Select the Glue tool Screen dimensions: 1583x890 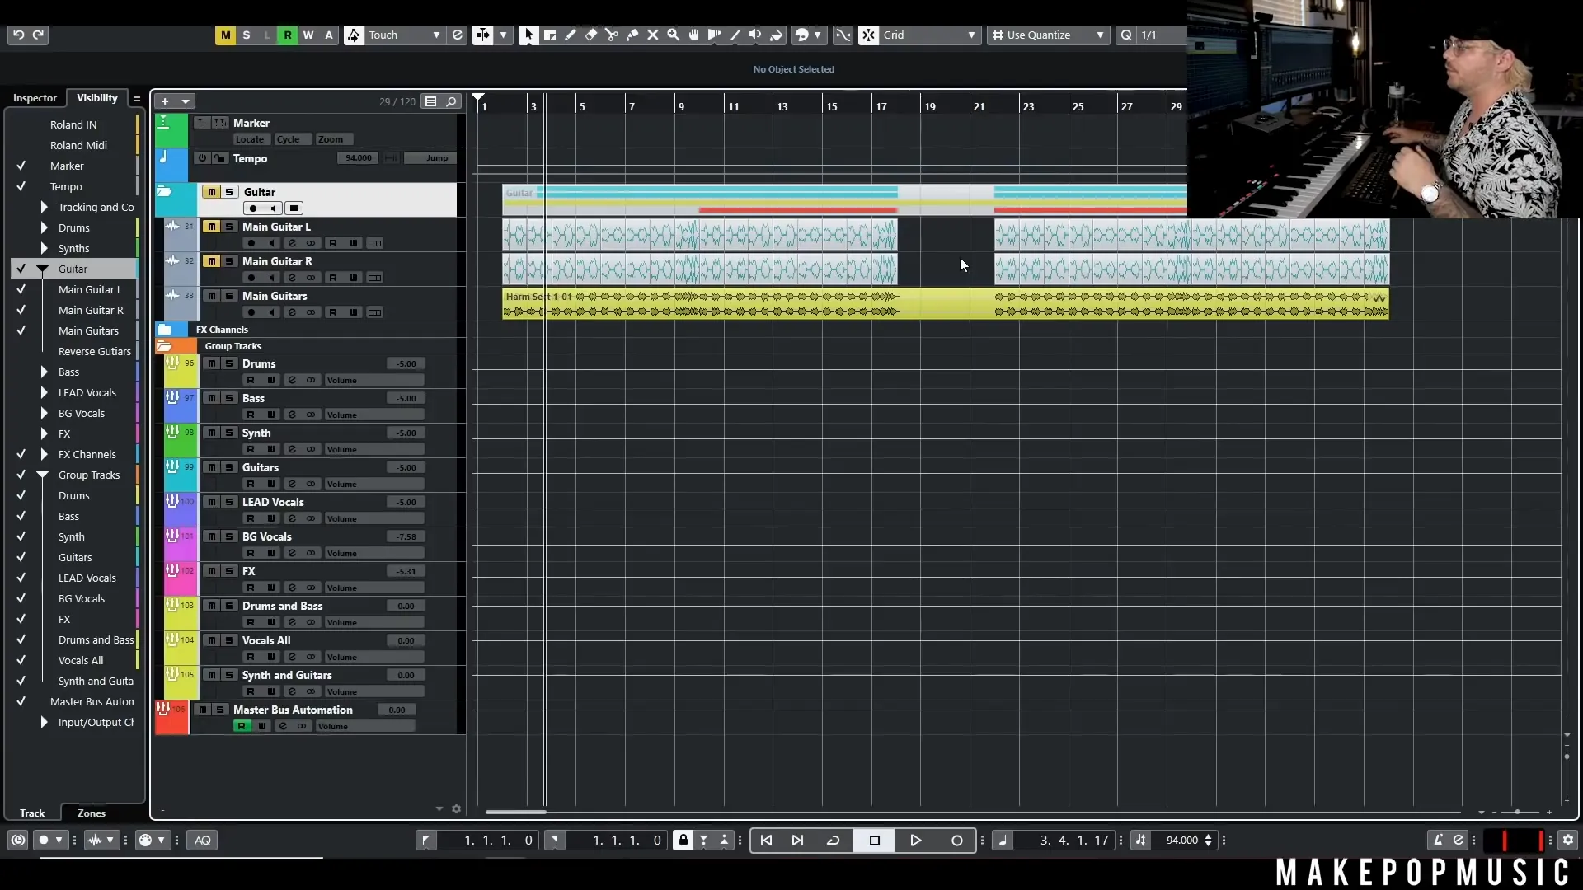[x=632, y=35]
